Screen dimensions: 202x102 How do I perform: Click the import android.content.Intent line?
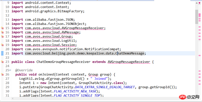point(40,7)
